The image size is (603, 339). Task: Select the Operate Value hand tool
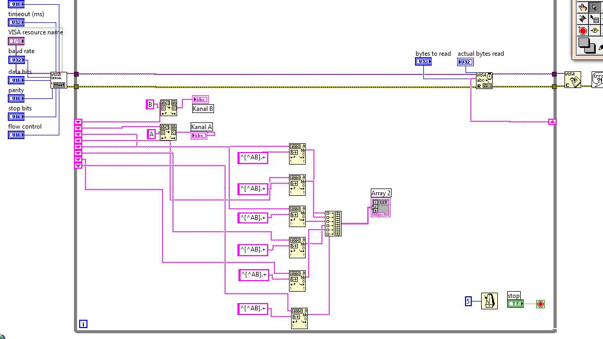tap(583, 7)
